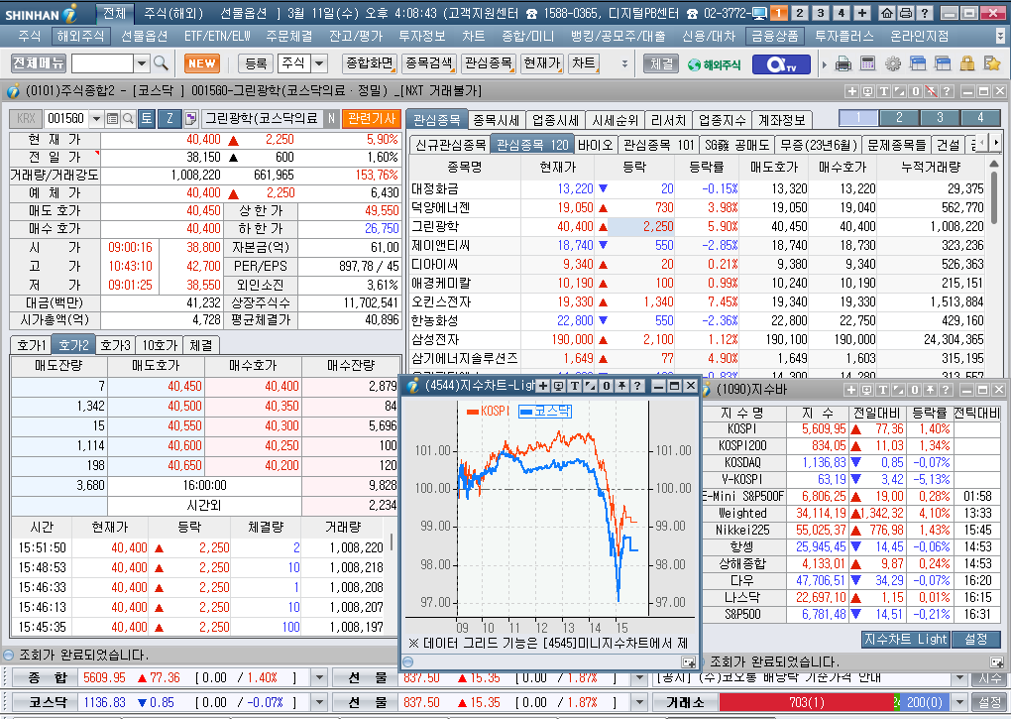Click the blue 200(0) 거래소 bar segment
The image size is (1011, 719).
(x=924, y=702)
